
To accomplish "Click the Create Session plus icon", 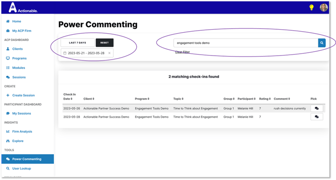I will [x=8, y=95].
